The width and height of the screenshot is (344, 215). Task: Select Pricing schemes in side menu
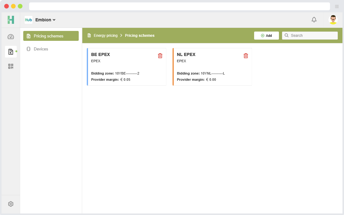click(x=51, y=36)
